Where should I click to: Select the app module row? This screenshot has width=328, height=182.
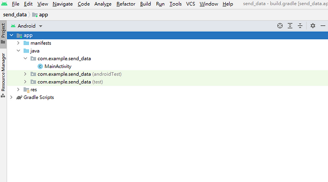click(167, 35)
